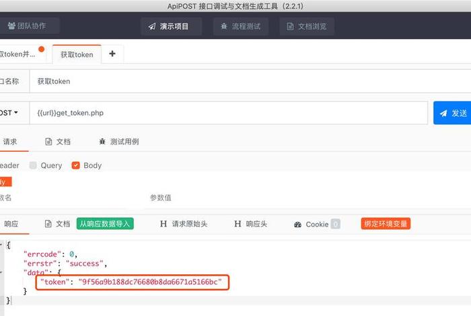Open the POST request method dropdown

coord(9,113)
